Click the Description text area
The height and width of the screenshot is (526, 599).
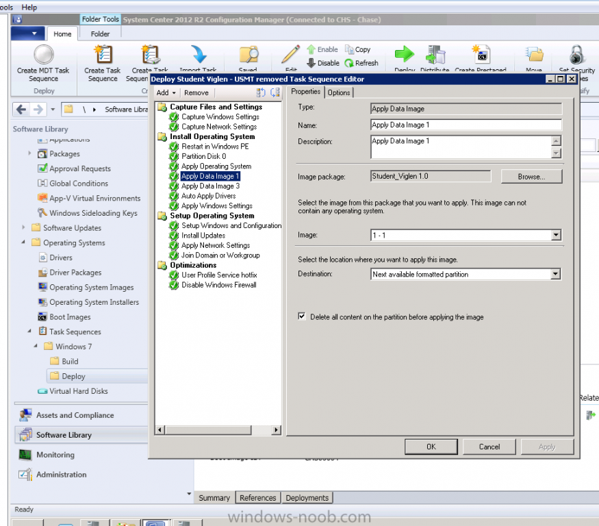point(461,147)
